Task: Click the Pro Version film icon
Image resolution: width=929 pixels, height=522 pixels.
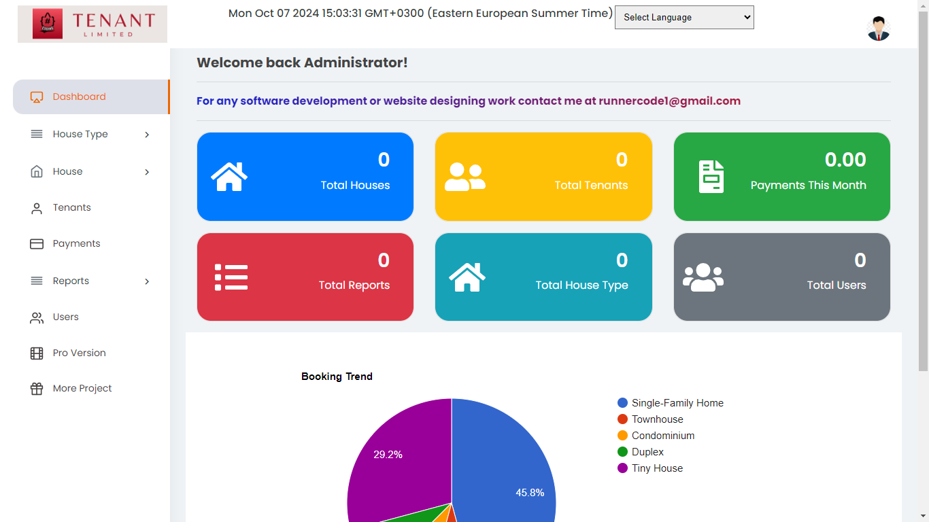Action: (37, 353)
